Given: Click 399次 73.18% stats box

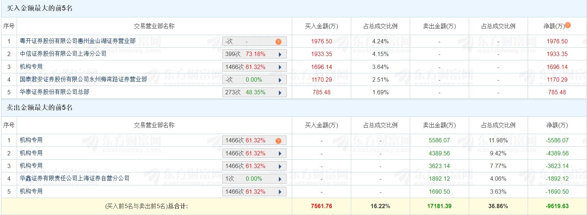Looking at the screenshot, I should click(x=246, y=54).
